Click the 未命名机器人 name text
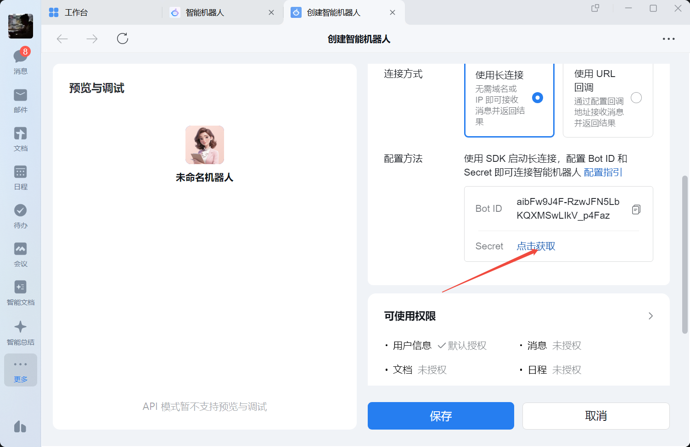Screen dimensions: 690x447 [x=205, y=177]
